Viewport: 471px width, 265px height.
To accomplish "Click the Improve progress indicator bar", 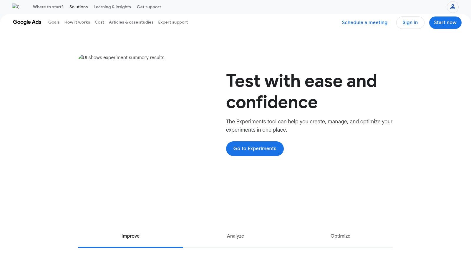I will coord(130,247).
